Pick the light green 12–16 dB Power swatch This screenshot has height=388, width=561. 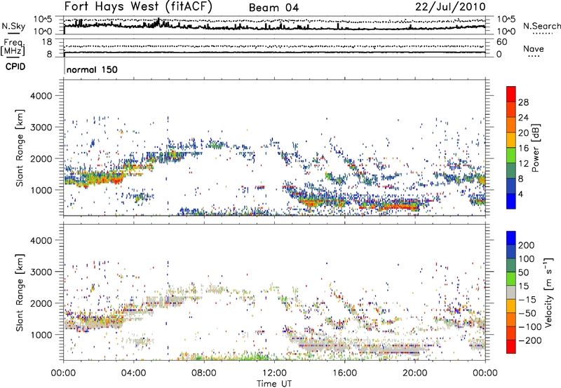pyautogui.click(x=511, y=155)
